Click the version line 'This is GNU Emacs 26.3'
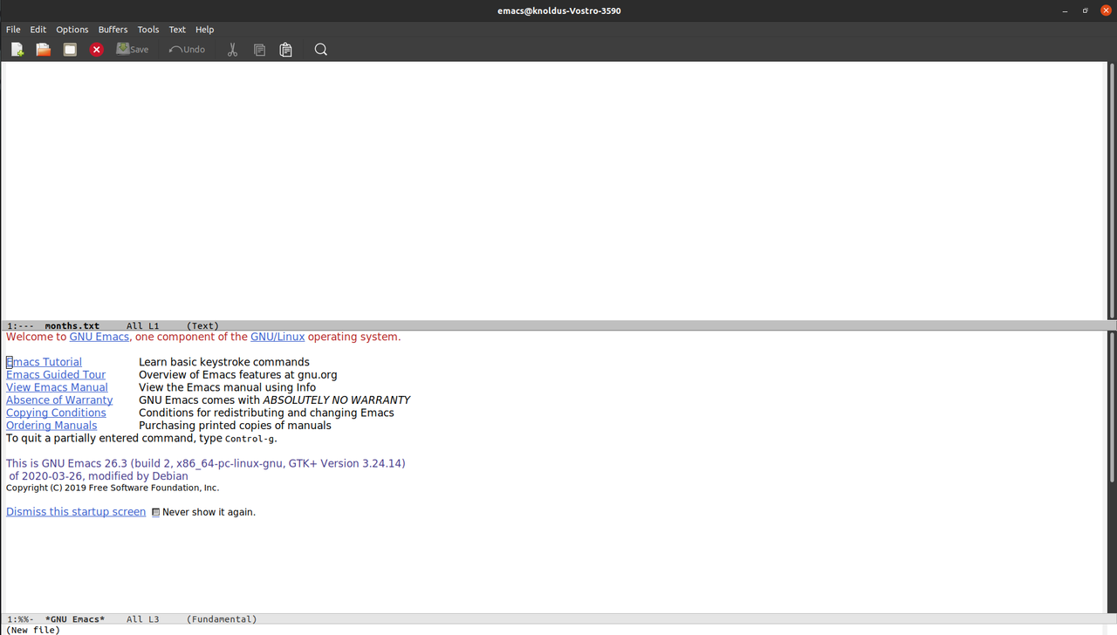This screenshot has height=635, width=1117. pyautogui.click(x=206, y=464)
